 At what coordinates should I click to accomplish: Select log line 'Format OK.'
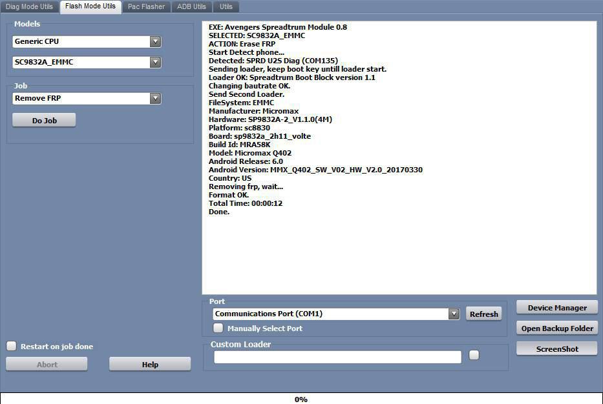pos(229,195)
